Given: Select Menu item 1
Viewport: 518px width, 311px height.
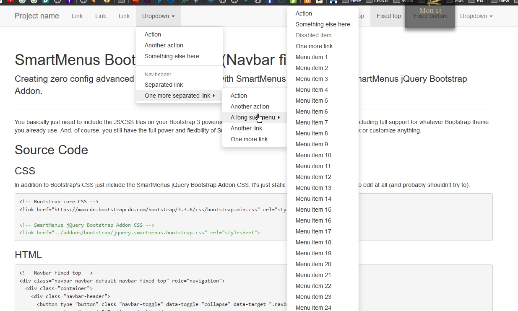Looking at the screenshot, I should point(312,57).
